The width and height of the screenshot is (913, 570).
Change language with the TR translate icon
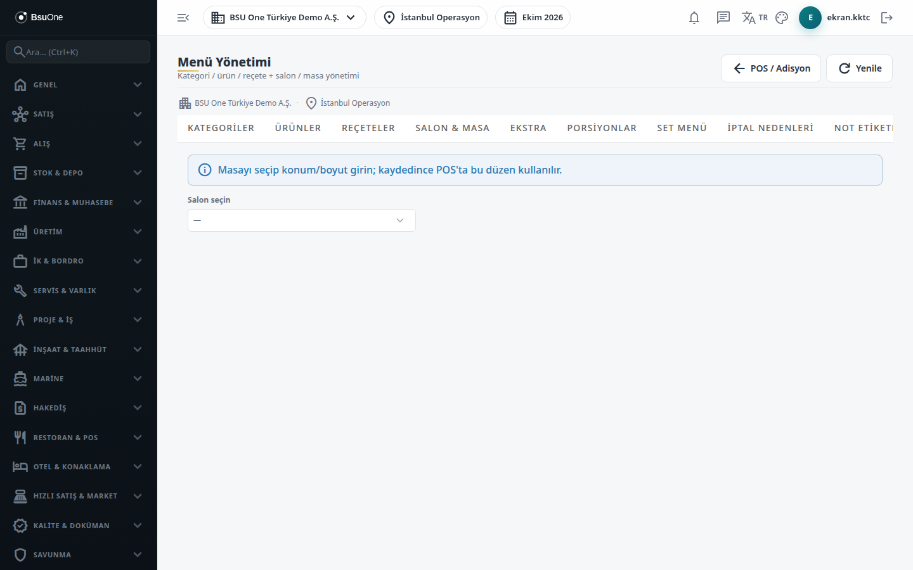pos(754,18)
